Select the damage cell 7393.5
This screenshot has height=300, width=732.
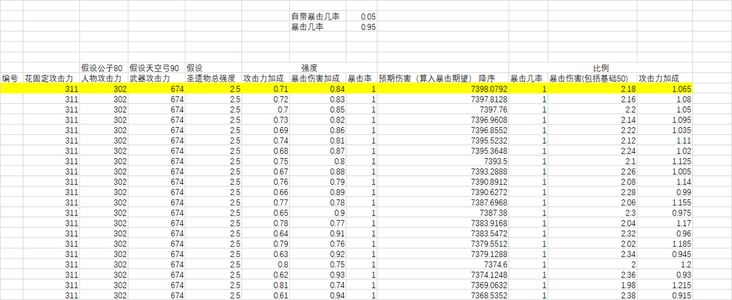[x=443, y=161]
